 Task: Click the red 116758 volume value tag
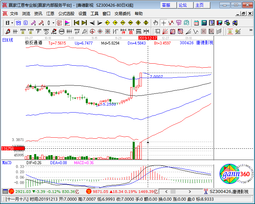[x=13, y=148]
